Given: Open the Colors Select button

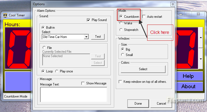Looking at the screenshot, I should [x=143, y=69].
